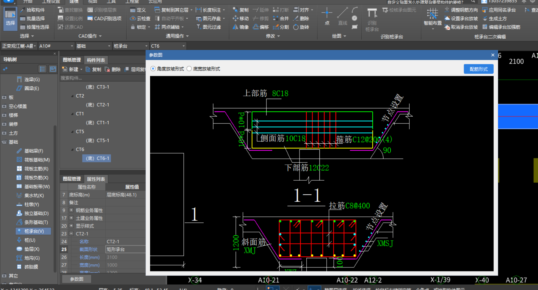Choose the 点 point drawing tool
The width and height of the screenshot is (538, 290).
click(x=327, y=17)
